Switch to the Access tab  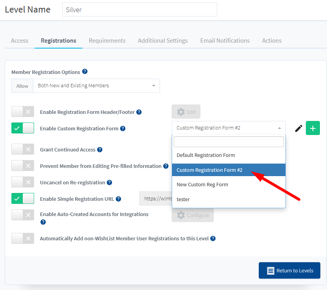tap(20, 41)
